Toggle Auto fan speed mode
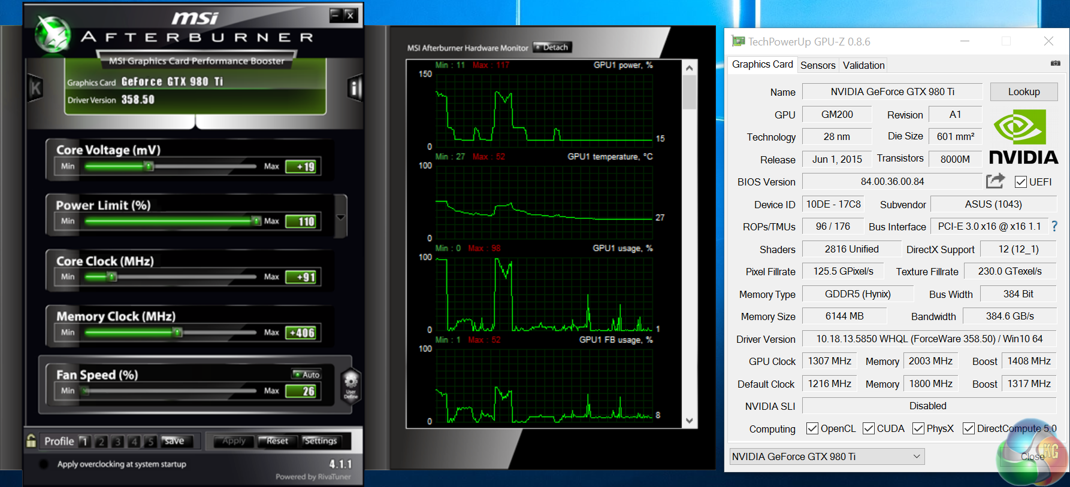1070x487 pixels. pyautogui.click(x=307, y=375)
